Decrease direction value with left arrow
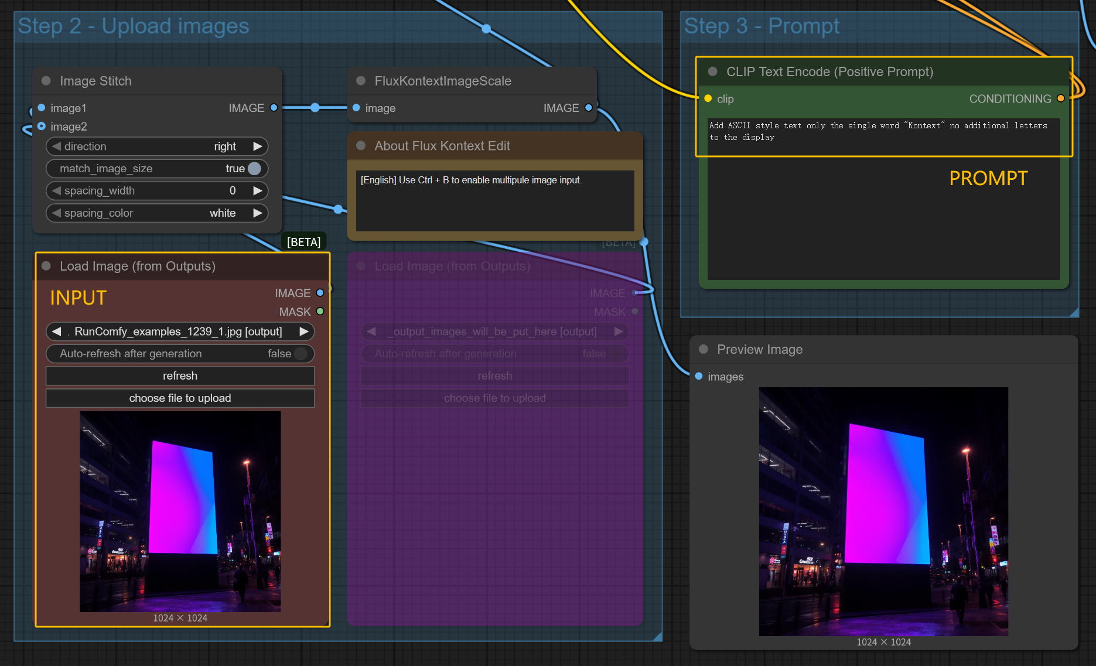Screen dimensions: 1096x666 (56, 146)
